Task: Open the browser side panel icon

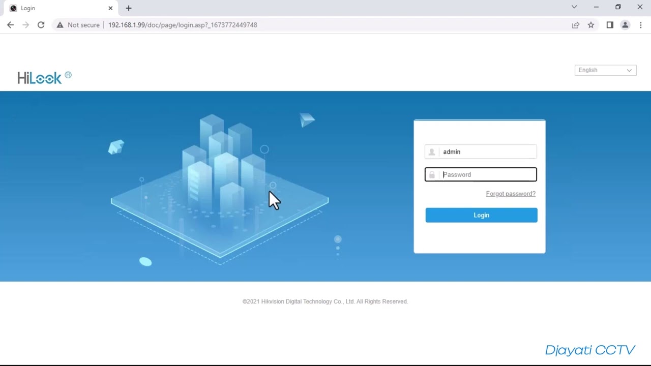Action: (610, 25)
